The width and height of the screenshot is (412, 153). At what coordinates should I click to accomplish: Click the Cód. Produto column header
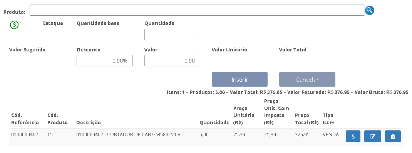[57, 119]
